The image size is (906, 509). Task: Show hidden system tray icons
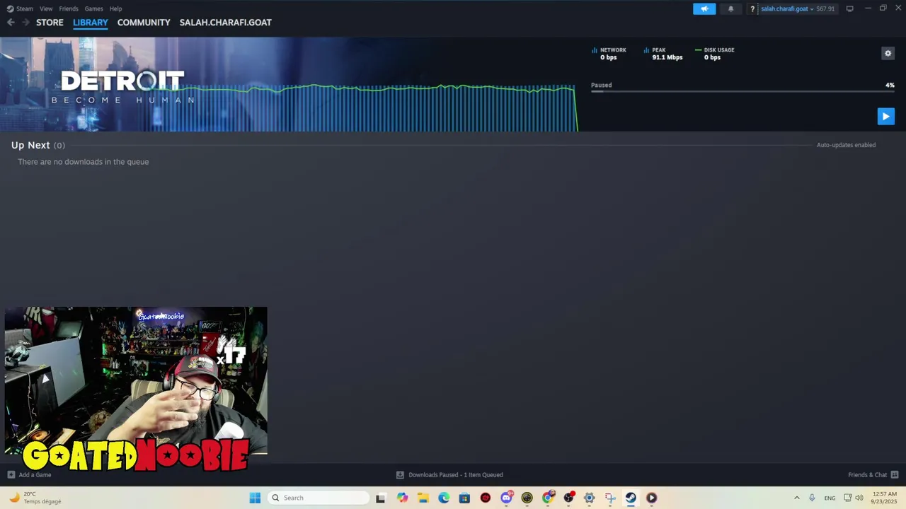[x=796, y=498]
